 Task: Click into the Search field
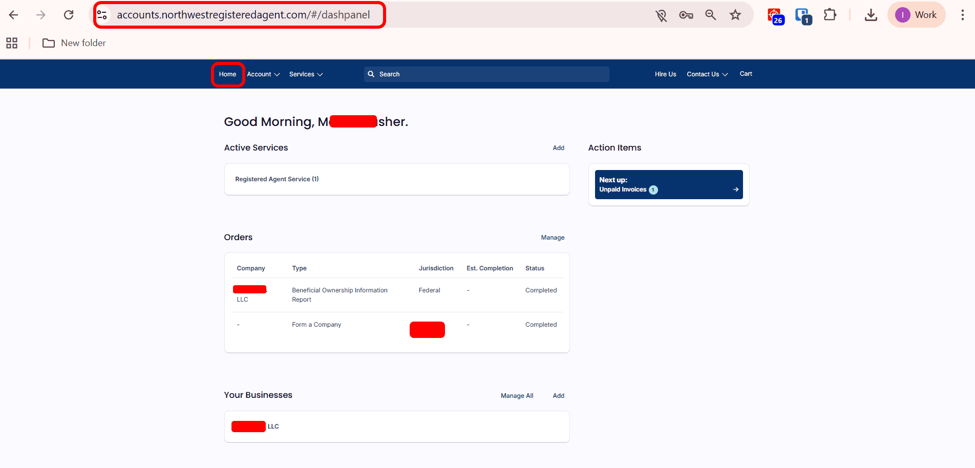(486, 74)
